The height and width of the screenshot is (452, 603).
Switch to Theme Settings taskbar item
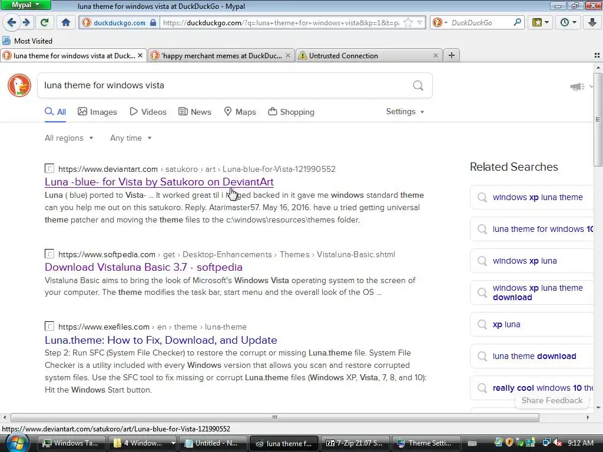426,443
